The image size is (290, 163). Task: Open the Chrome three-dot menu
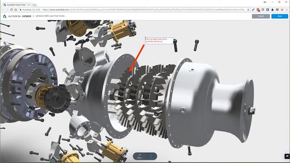(287, 10)
